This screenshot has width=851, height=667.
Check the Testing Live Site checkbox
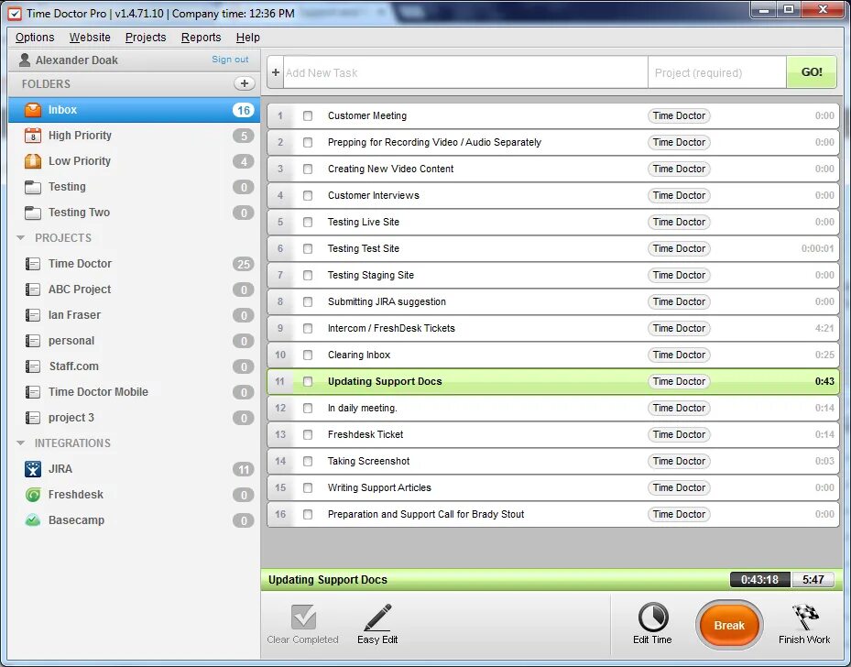point(308,222)
